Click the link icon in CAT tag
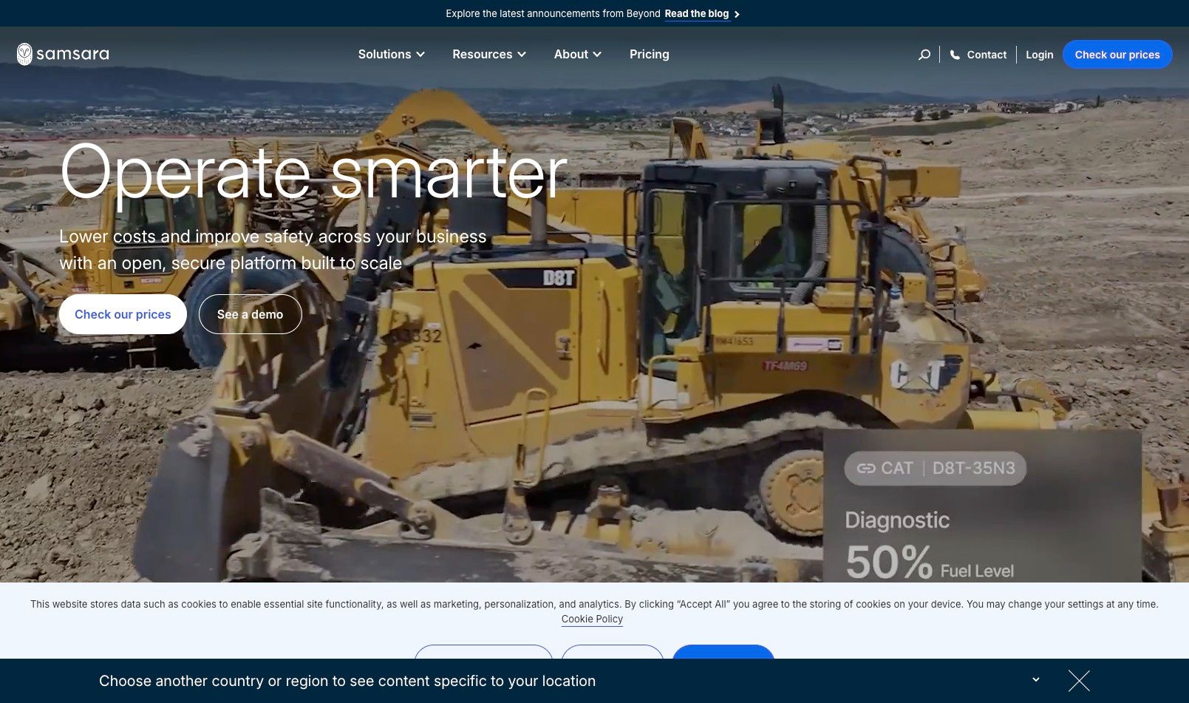Screen dimensions: 1189x703 click(866, 468)
